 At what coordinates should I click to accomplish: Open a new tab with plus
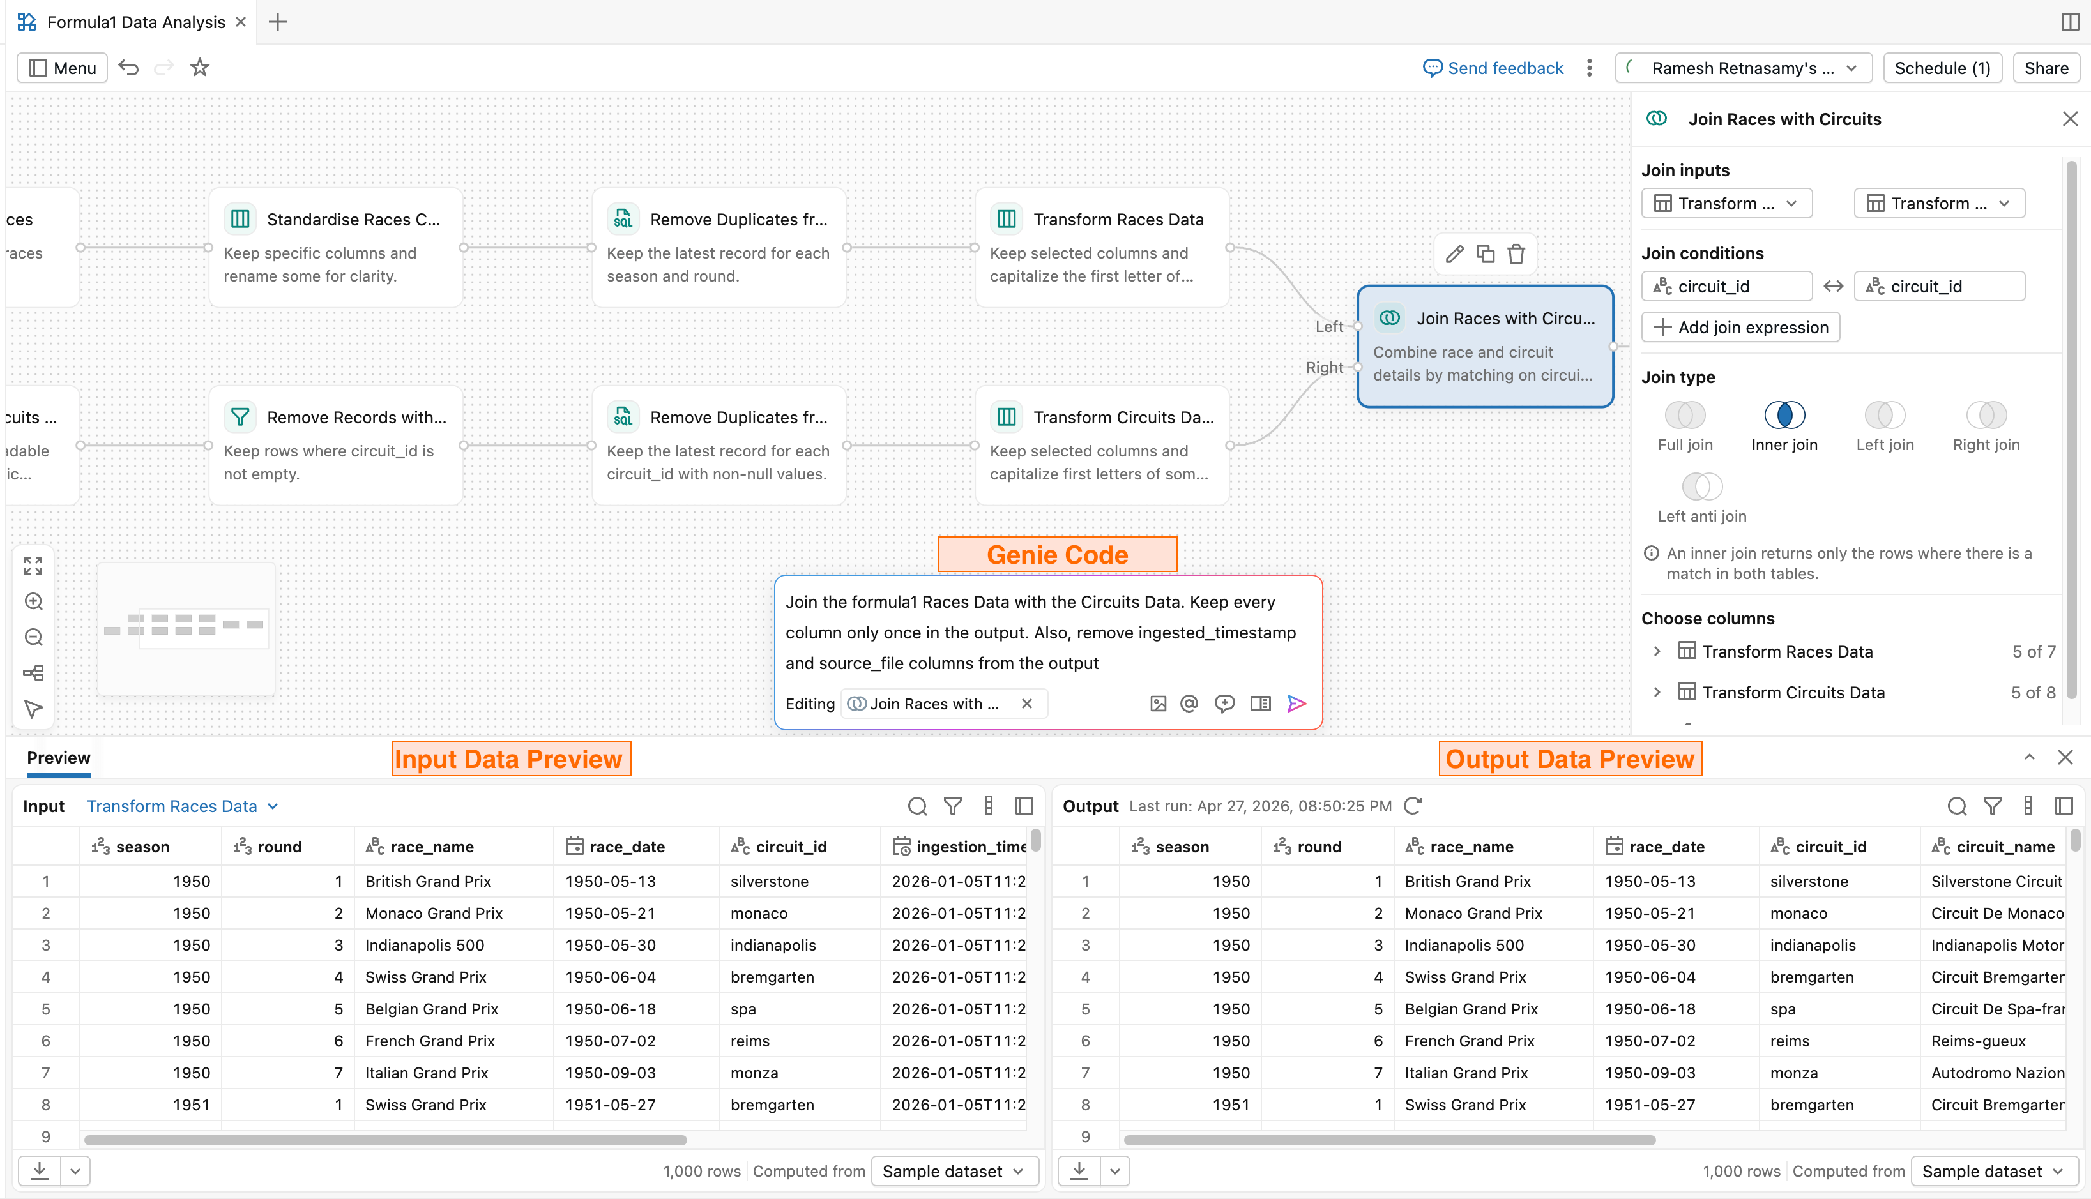[x=278, y=22]
